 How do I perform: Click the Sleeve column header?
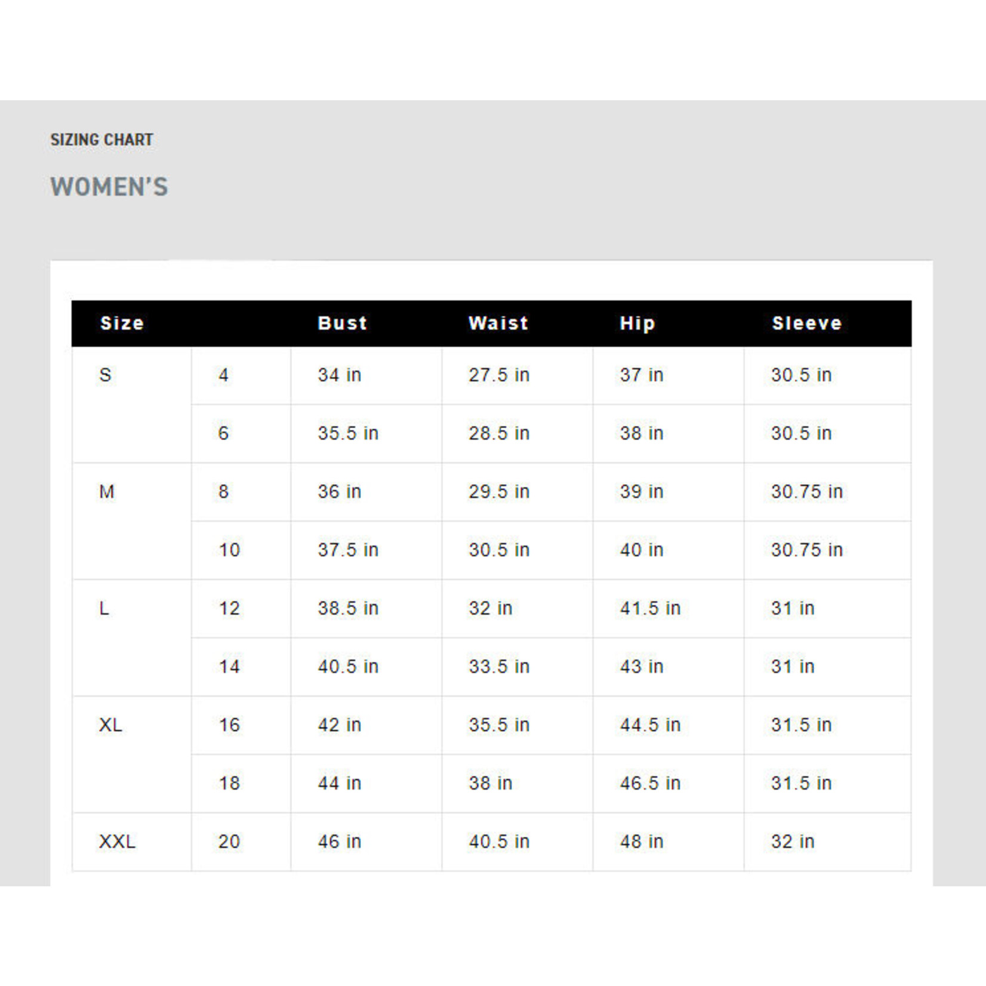point(806,323)
